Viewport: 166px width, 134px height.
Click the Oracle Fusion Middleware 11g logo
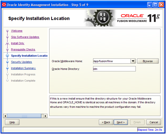click(x=139, y=18)
